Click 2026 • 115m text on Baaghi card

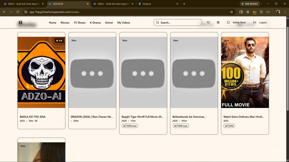pyautogui.click(x=128, y=121)
